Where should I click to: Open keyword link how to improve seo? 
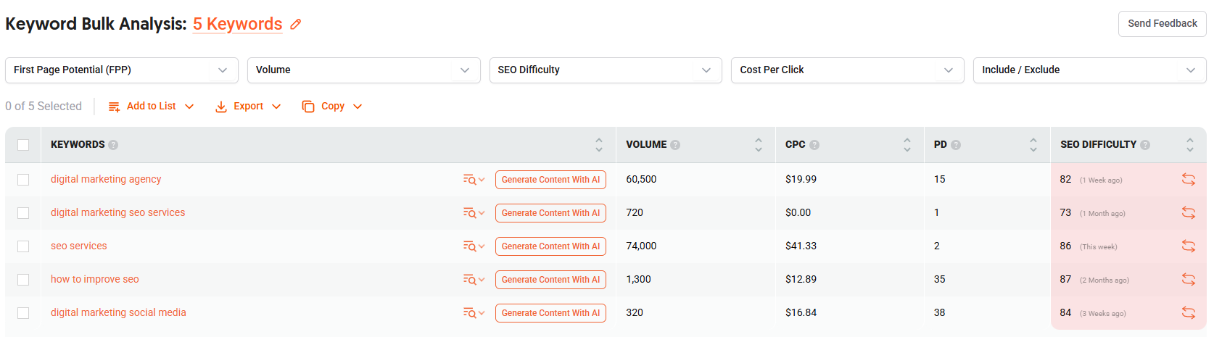(94, 279)
